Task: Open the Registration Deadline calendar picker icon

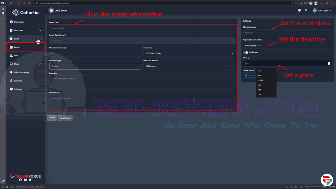Action: click(329, 45)
